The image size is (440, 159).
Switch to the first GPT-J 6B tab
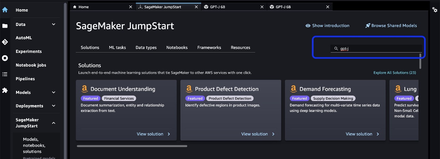(234, 7)
